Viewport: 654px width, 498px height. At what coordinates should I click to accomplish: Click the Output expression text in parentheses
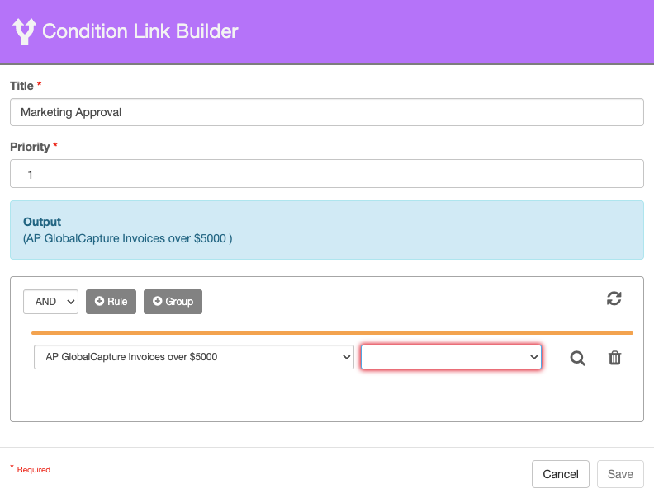coord(128,238)
